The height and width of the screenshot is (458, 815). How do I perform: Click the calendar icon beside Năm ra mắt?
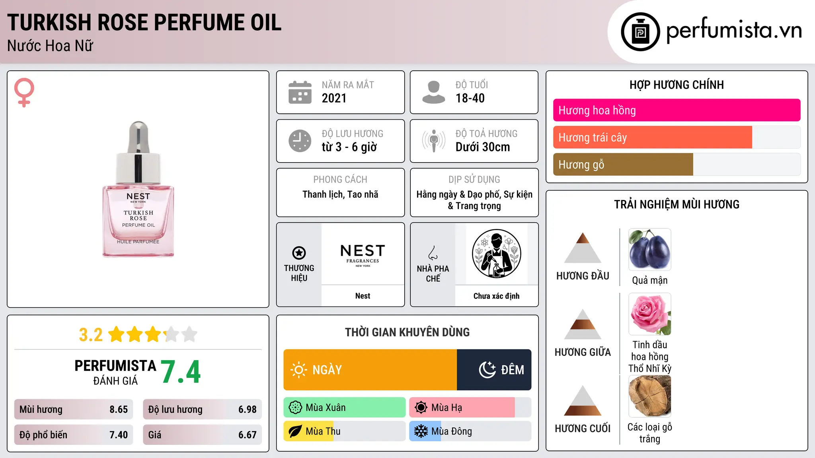click(300, 92)
